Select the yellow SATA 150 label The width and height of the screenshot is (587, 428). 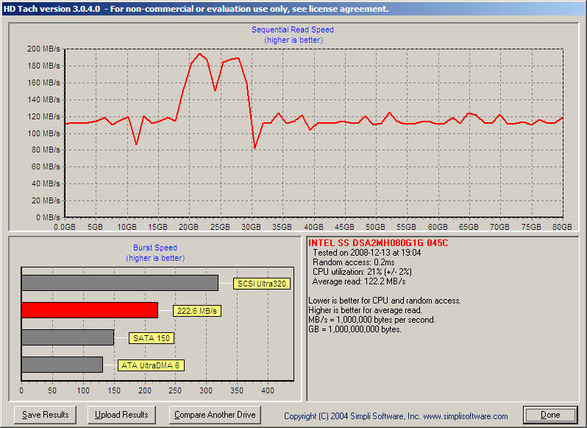coord(152,338)
